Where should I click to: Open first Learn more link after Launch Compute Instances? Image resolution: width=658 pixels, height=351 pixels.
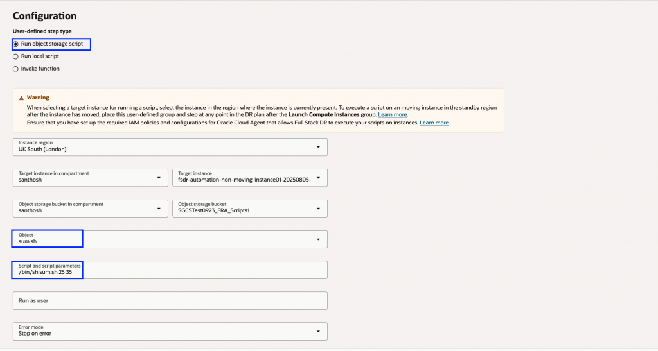393,114
